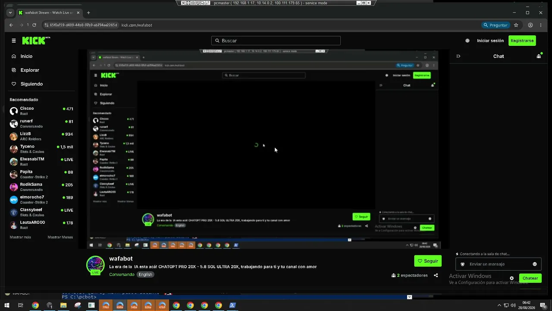Open LizzB recommended channel
Screen dimensions: 552x311
(41, 136)
